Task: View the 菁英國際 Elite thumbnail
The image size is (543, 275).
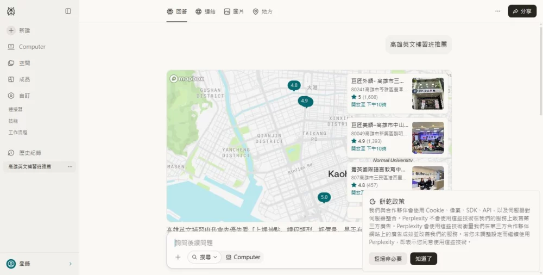Action: pos(428,178)
